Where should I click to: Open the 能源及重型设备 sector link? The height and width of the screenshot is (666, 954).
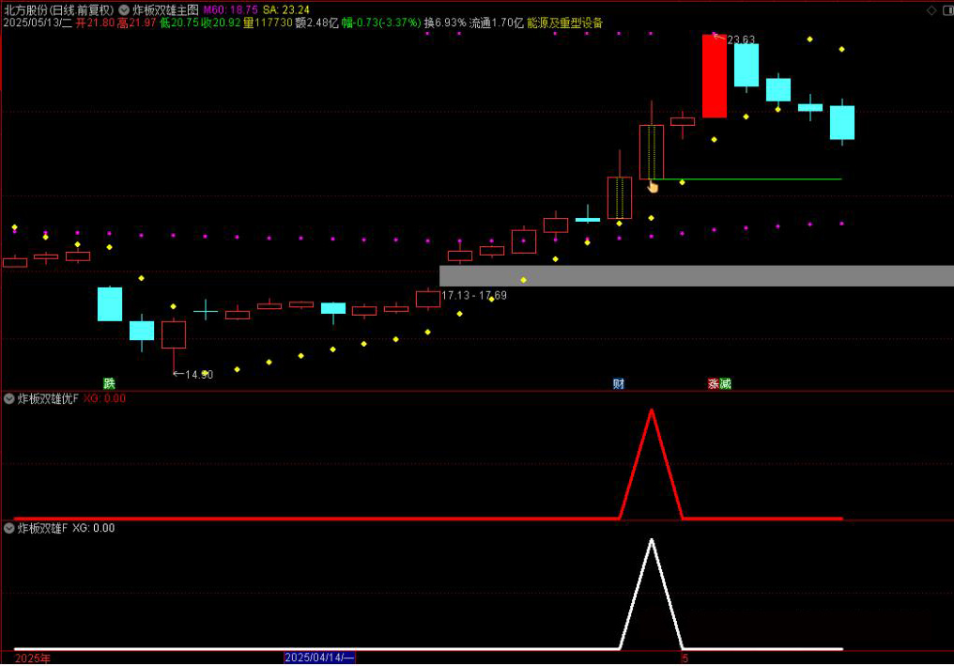click(564, 23)
